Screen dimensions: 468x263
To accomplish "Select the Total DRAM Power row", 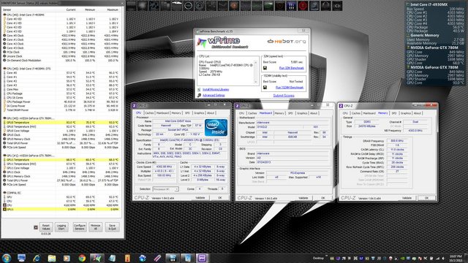I will [61, 110].
